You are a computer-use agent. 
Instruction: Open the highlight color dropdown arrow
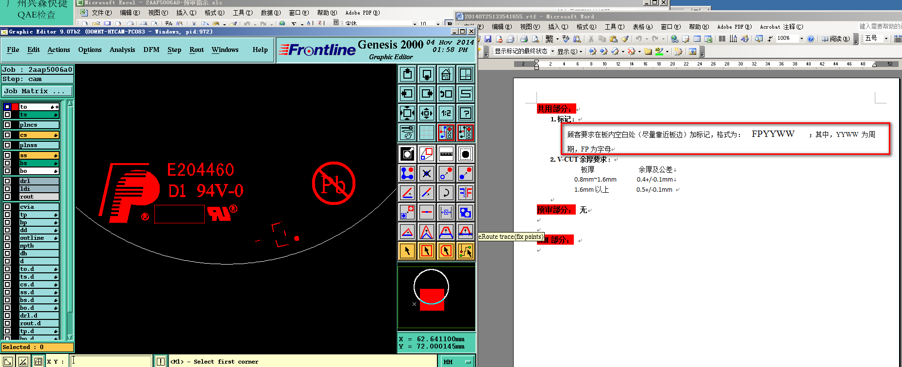click(667, 51)
